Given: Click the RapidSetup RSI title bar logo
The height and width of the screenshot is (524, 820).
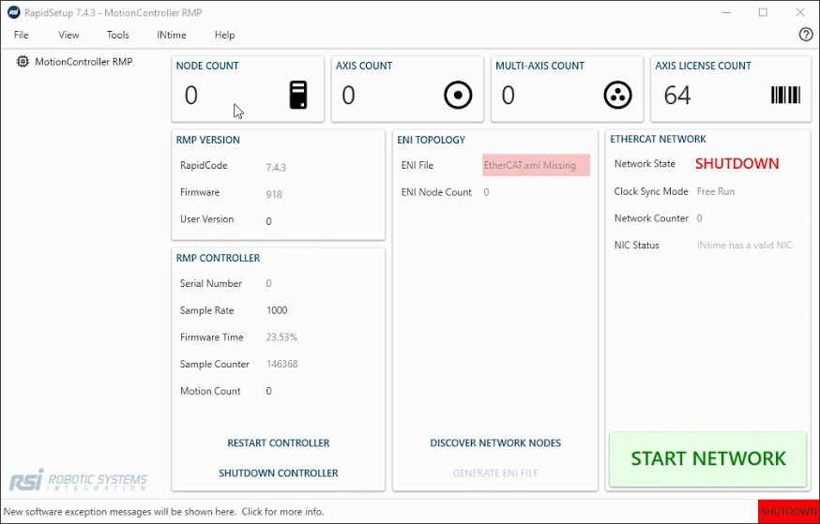Looking at the screenshot, I should pos(13,12).
